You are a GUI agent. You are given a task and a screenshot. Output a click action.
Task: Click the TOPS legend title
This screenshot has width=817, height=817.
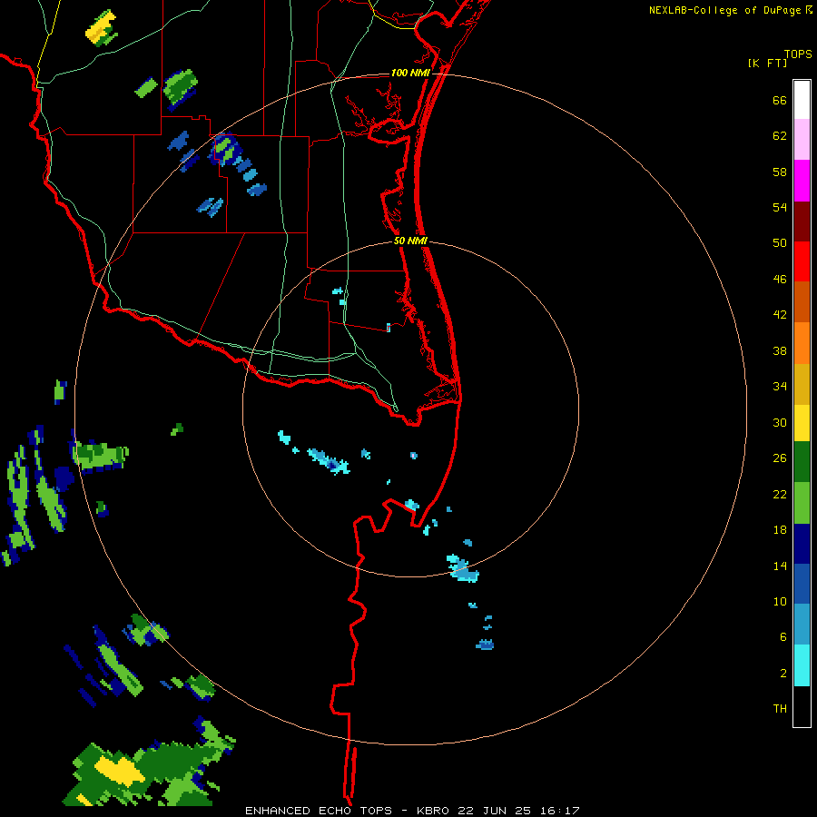click(x=798, y=54)
